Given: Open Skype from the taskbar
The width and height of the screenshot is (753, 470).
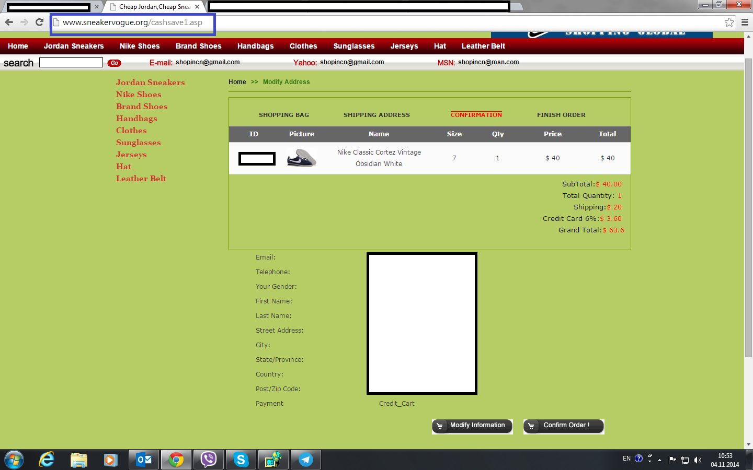Looking at the screenshot, I should pyautogui.click(x=241, y=460).
